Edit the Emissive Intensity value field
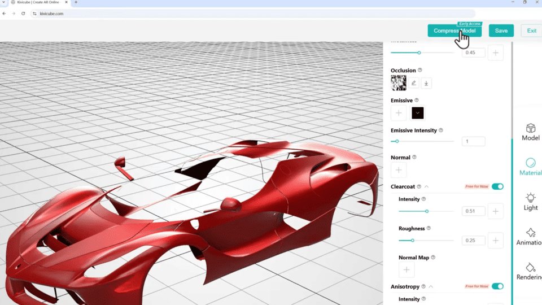 point(473,141)
